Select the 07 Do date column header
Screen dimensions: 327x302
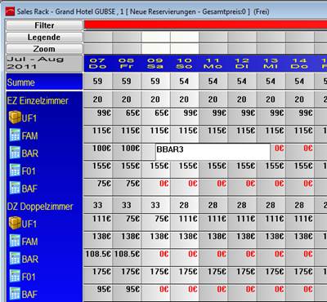[97, 64]
